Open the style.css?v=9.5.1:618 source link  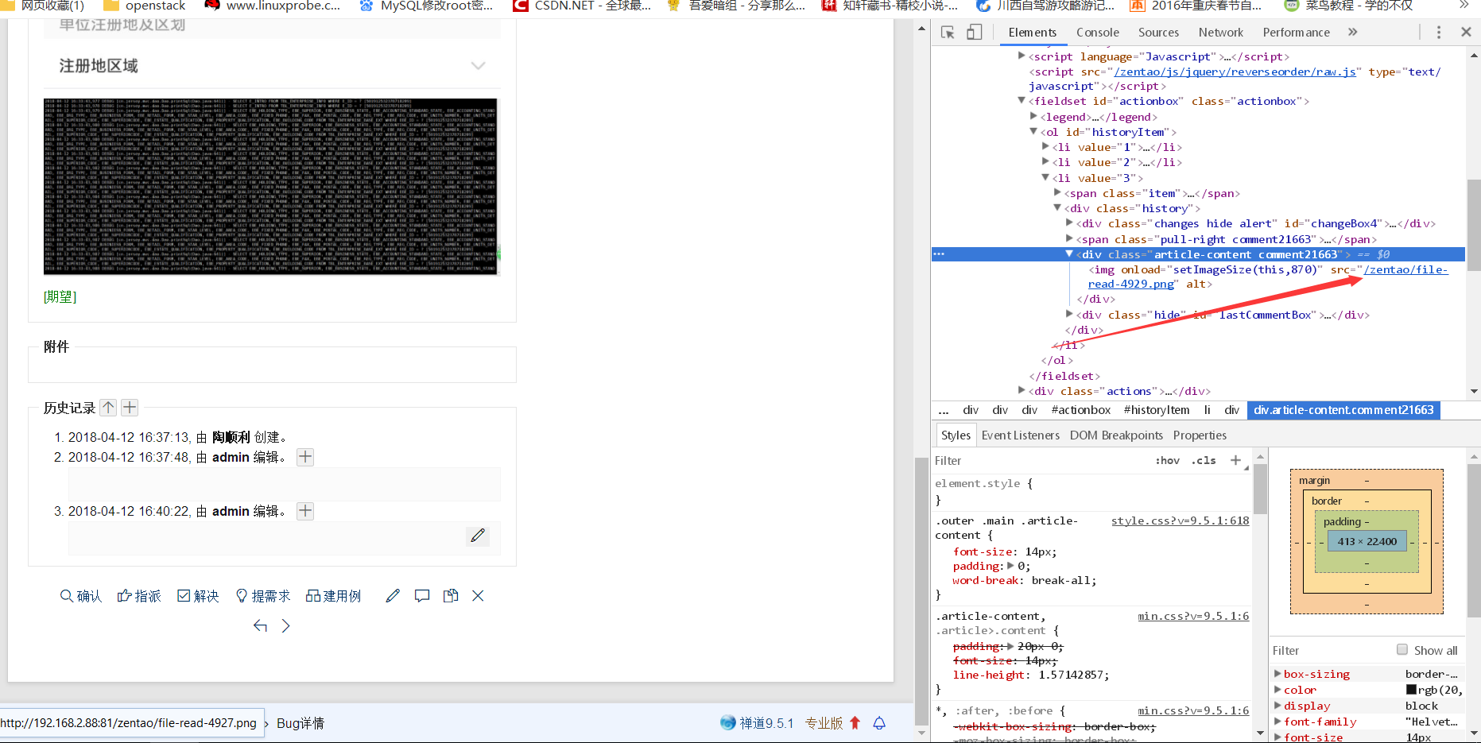(x=1180, y=521)
